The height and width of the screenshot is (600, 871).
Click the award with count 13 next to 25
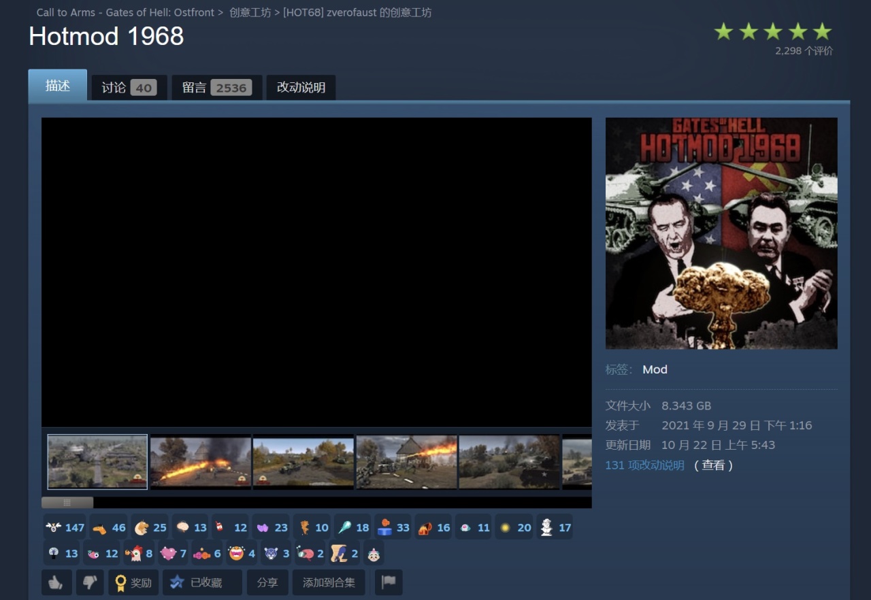(191, 527)
